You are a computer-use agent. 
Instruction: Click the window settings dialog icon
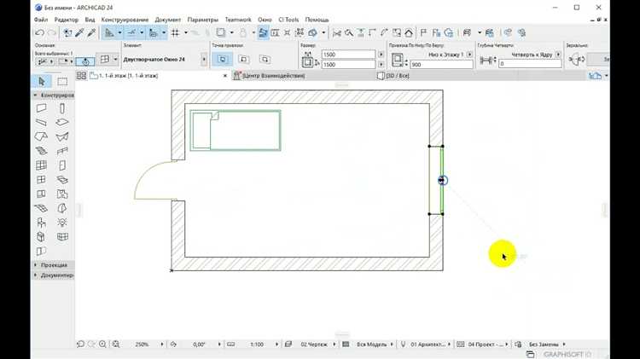coord(105,59)
